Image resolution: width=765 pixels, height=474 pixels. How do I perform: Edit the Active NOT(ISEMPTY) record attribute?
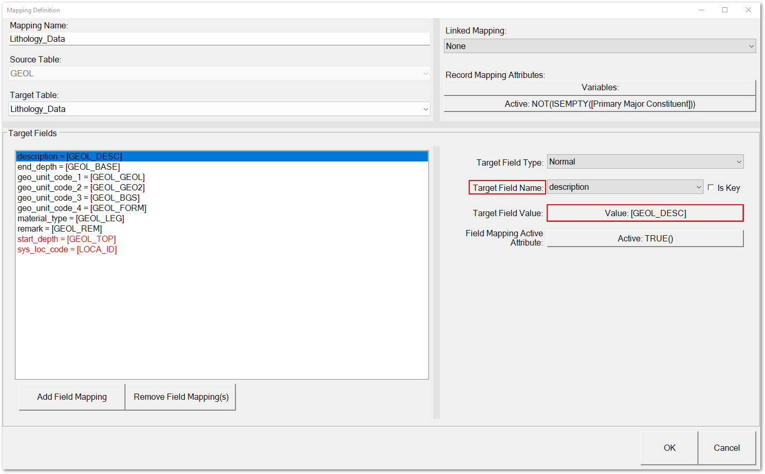point(599,104)
